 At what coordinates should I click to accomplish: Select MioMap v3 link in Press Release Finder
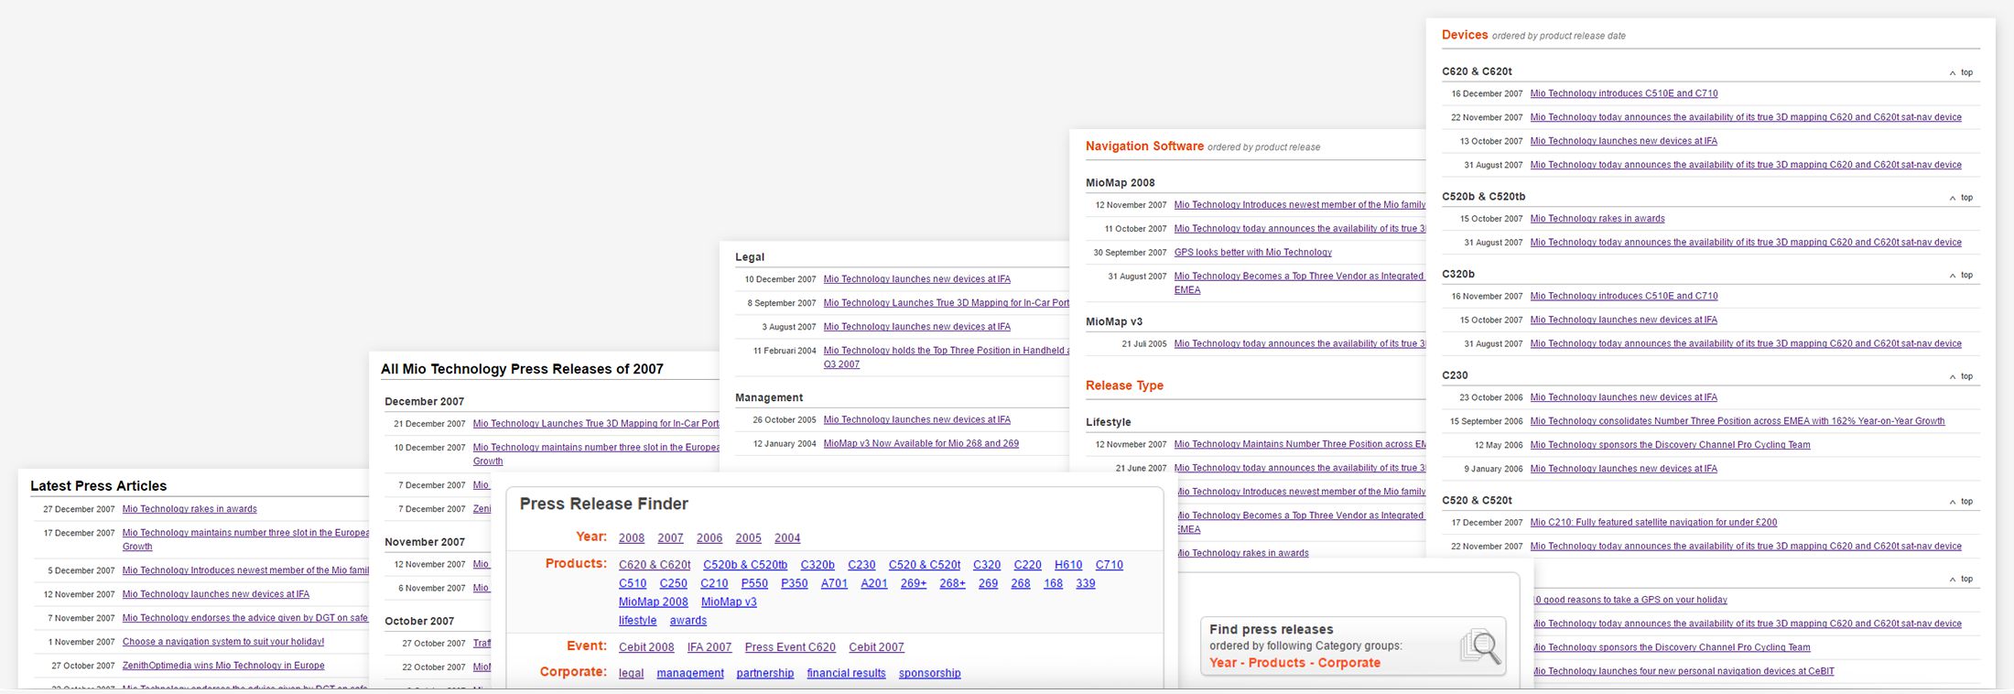coord(729,602)
